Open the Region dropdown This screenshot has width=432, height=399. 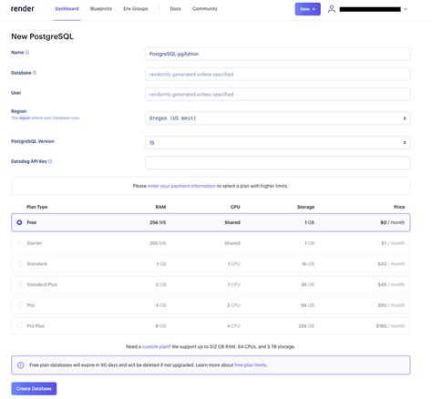tap(277, 118)
